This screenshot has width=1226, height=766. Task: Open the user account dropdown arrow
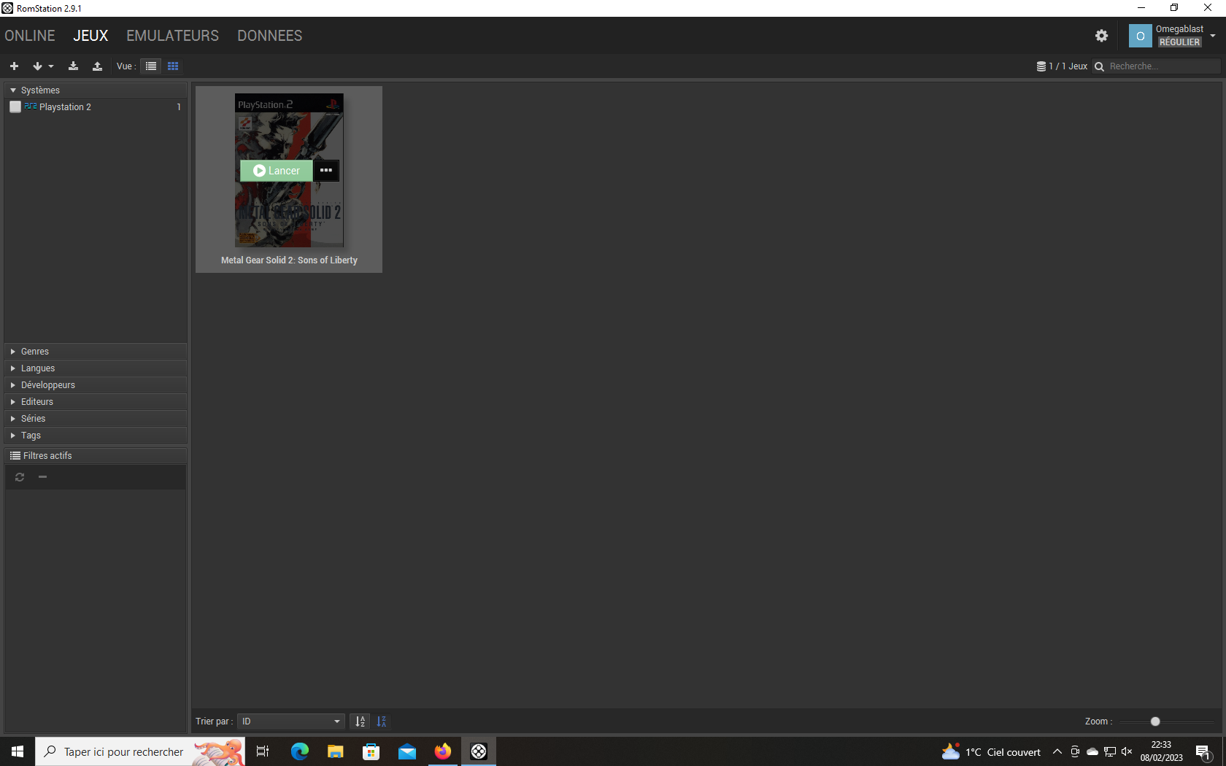tap(1213, 36)
